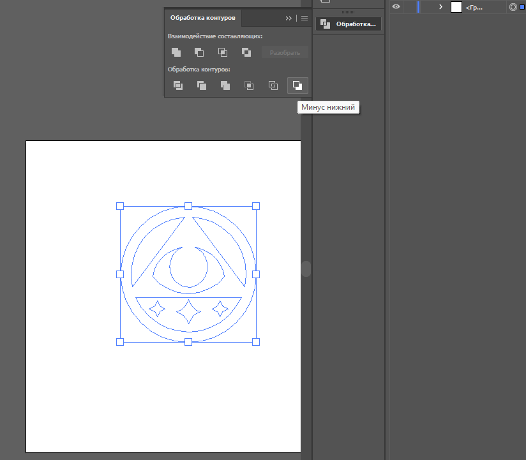Image resolution: width=526 pixels, height=460 pixels.
Task: Click the top-center selection handle
Action: [x=188, y=206]
